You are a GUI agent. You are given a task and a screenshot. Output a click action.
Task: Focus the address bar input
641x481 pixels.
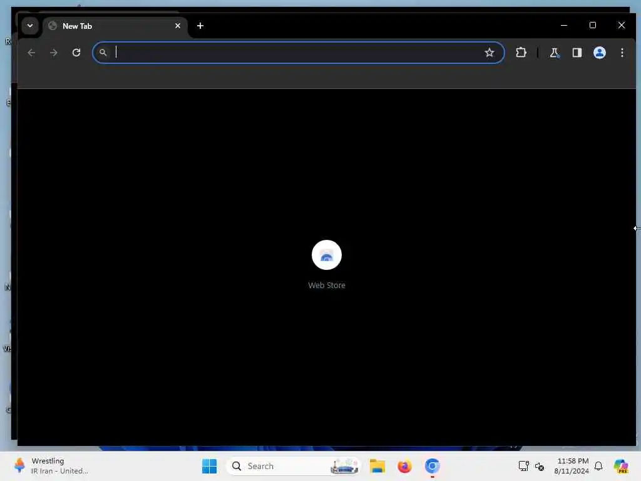click(x=299, y=53)
